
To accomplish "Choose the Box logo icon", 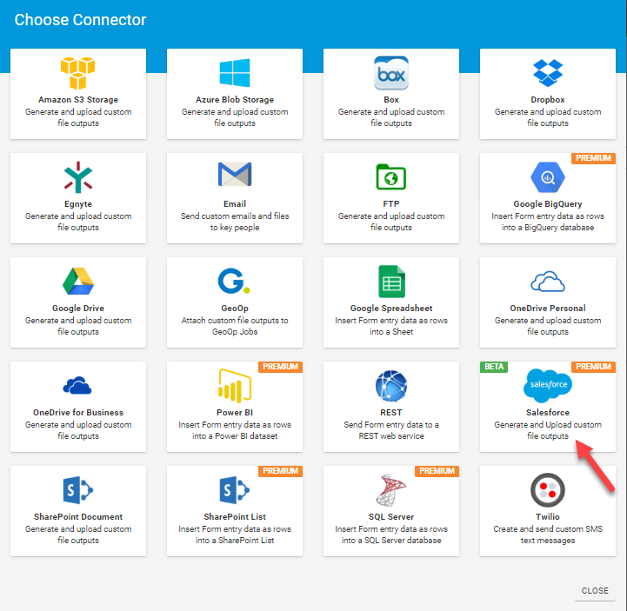I will click(x=391, y=73).
